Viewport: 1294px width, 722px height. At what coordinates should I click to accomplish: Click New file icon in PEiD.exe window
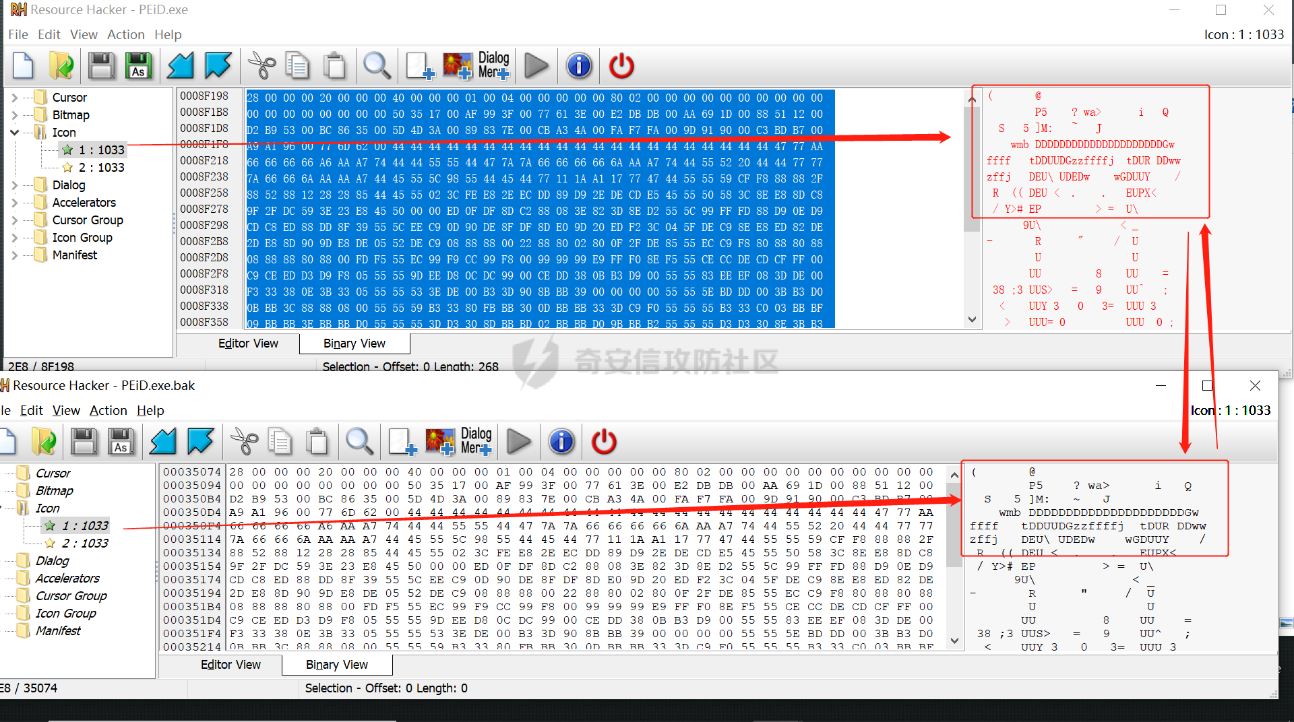click(24, 66)
